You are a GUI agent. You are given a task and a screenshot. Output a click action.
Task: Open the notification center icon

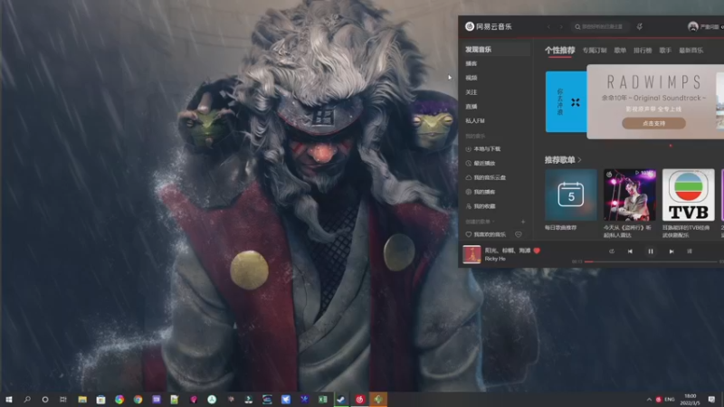pos(711,400)
